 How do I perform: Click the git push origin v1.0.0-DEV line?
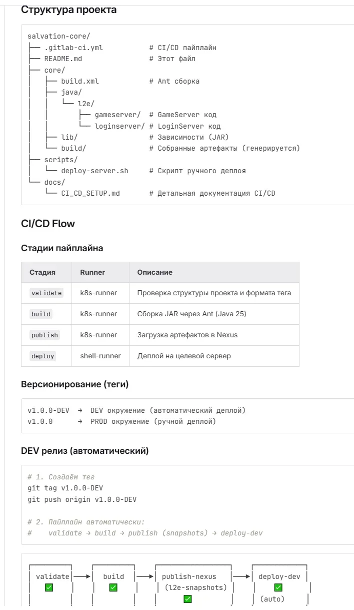point(82,499)
